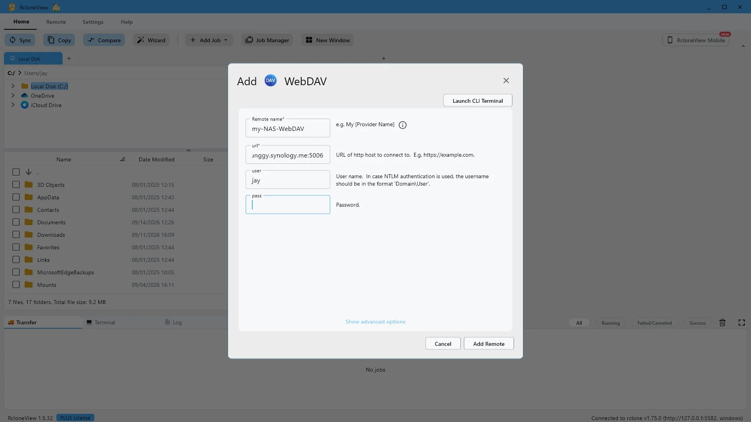Click the trash icon in the jobs panel

(722, 323)
